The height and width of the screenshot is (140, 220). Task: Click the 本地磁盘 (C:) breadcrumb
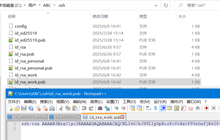[10, 5]
